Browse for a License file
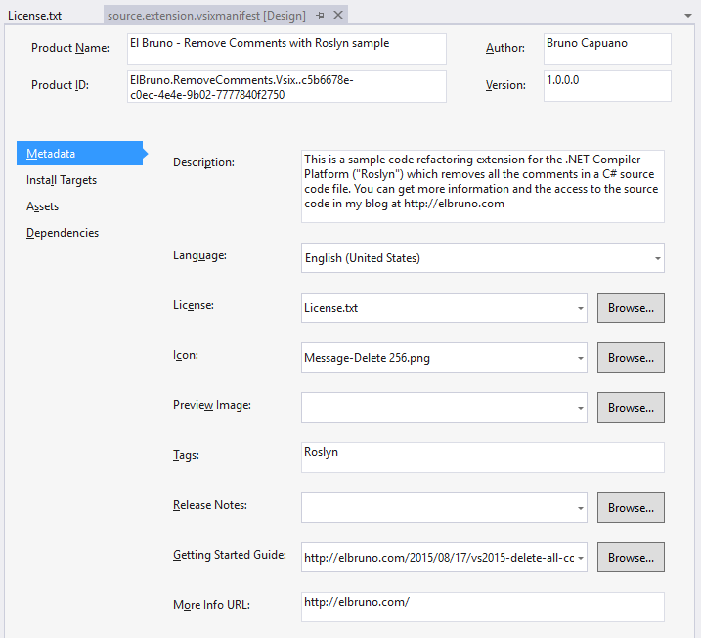The height and width of the screenshot is (638, 701). [x=631, y=308]
